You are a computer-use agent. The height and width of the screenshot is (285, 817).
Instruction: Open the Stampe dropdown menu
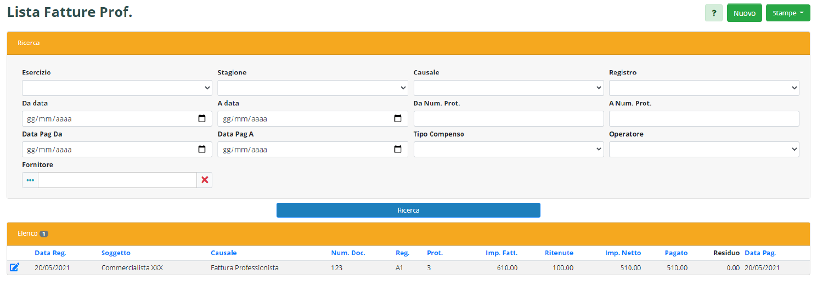point(787,13)
